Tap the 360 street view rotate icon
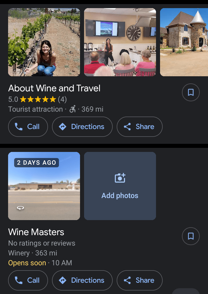The height and width of the screenshot is (294, 208). point(20,208)
